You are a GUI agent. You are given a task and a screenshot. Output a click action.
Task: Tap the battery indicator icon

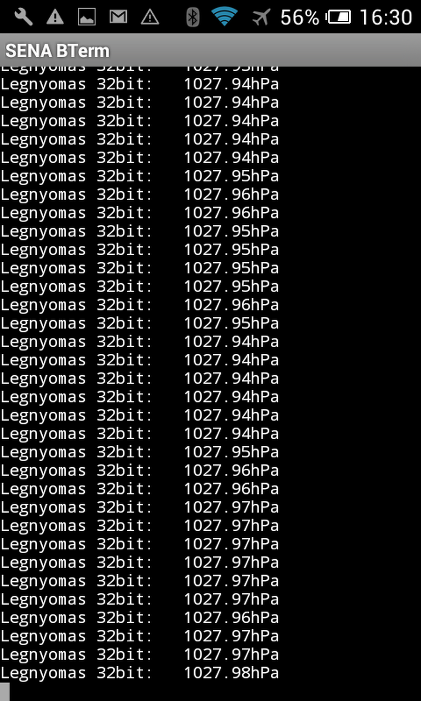(339, 17)
